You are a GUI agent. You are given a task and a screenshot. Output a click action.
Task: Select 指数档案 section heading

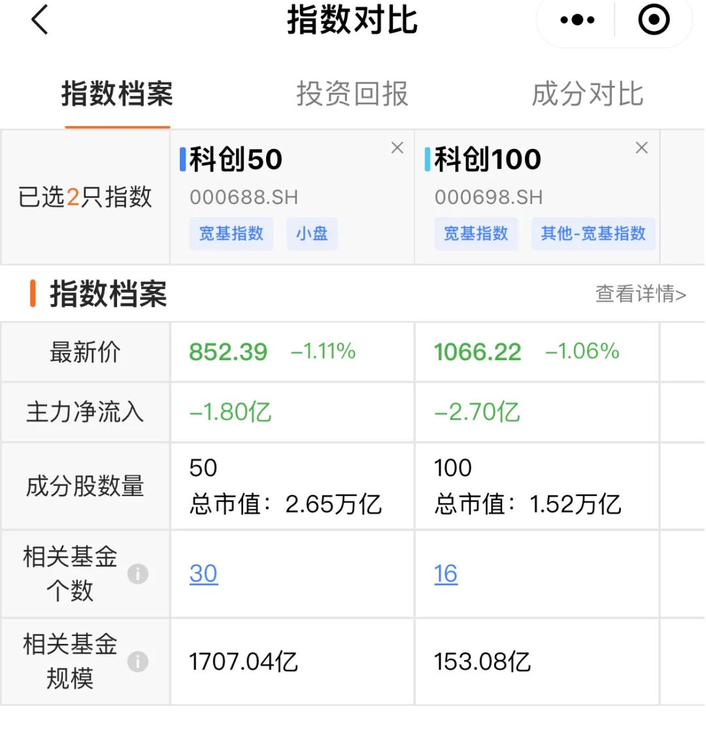[109, 294]
